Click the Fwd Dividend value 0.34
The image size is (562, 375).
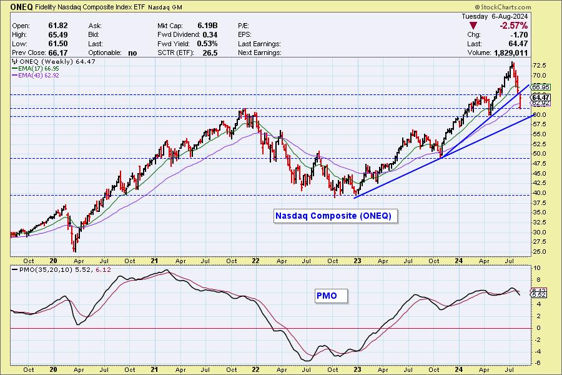click(210, 35)
